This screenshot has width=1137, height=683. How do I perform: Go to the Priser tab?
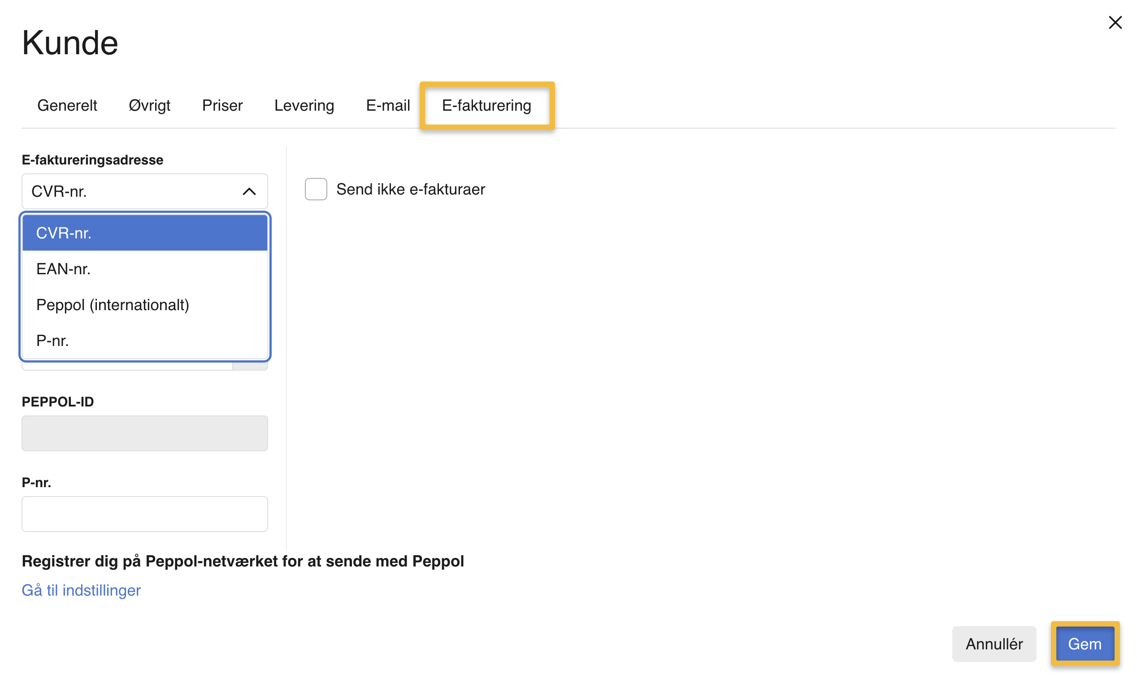[222, 105]
